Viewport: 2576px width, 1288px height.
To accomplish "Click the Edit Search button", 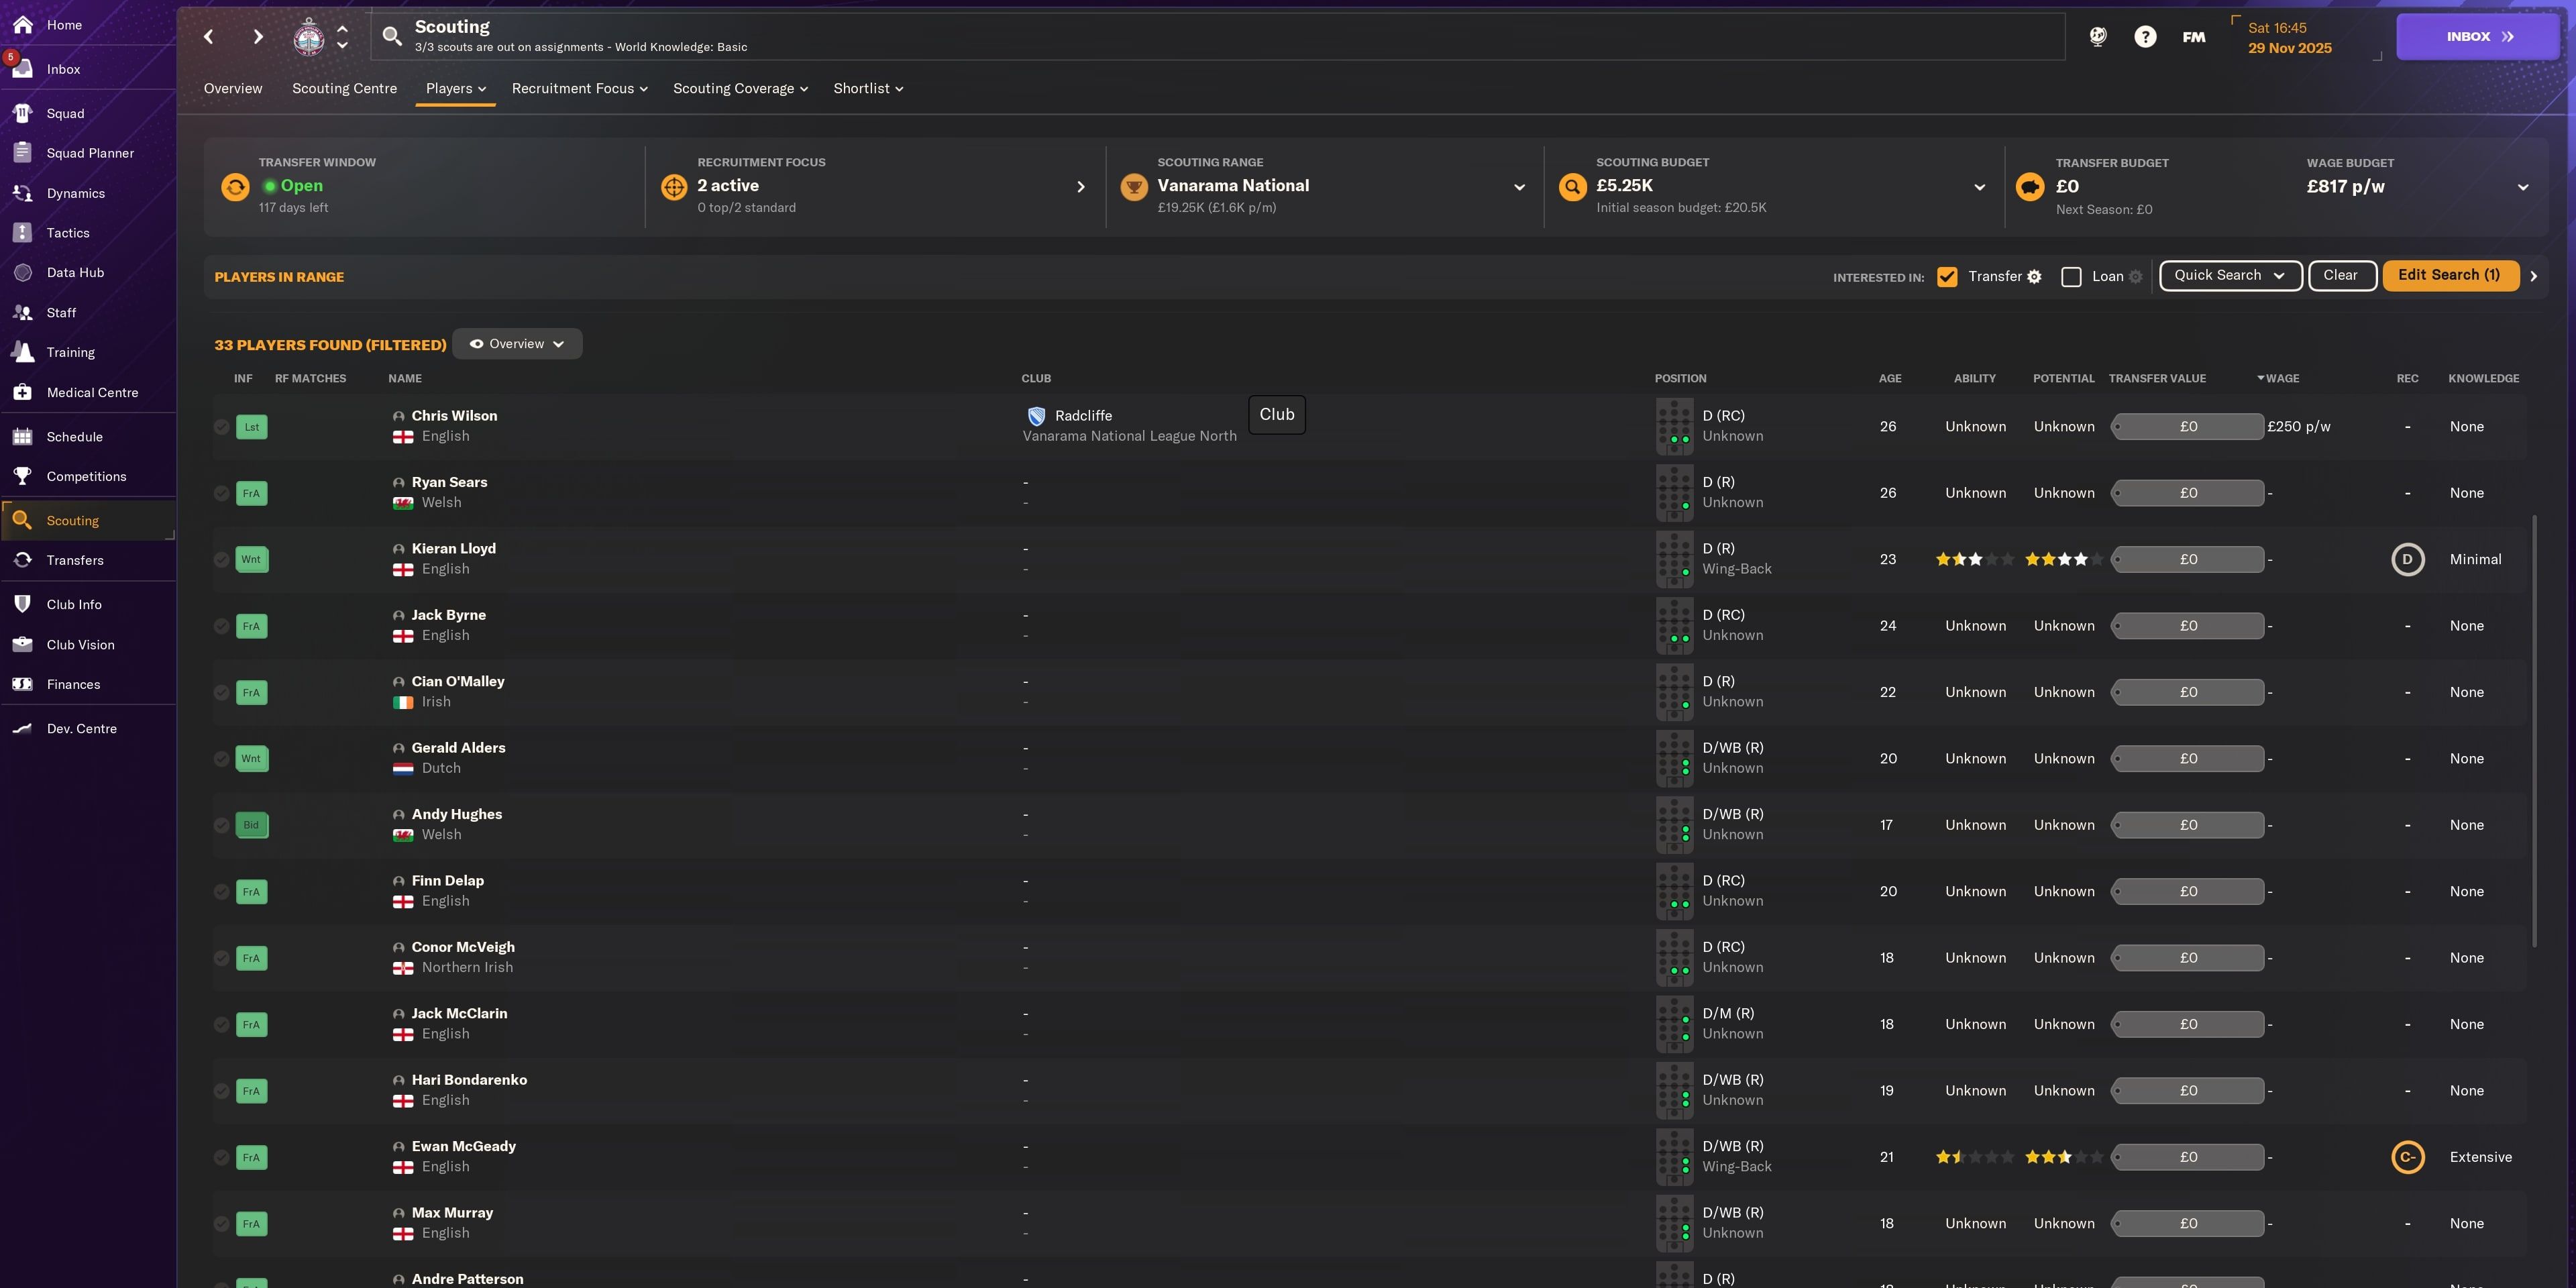I will coord(2449,276).
